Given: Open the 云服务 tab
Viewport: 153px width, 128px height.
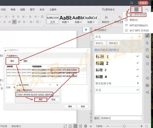Looking at the screenshot, I should point(53,9).
